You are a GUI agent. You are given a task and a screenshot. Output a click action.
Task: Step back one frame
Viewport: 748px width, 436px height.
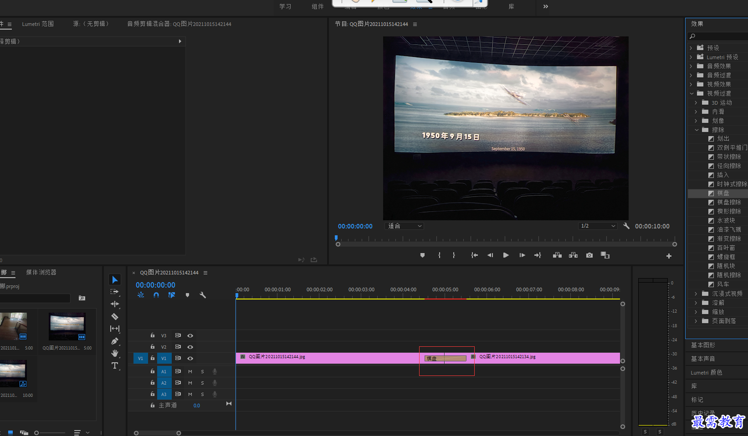pos(490,255)
